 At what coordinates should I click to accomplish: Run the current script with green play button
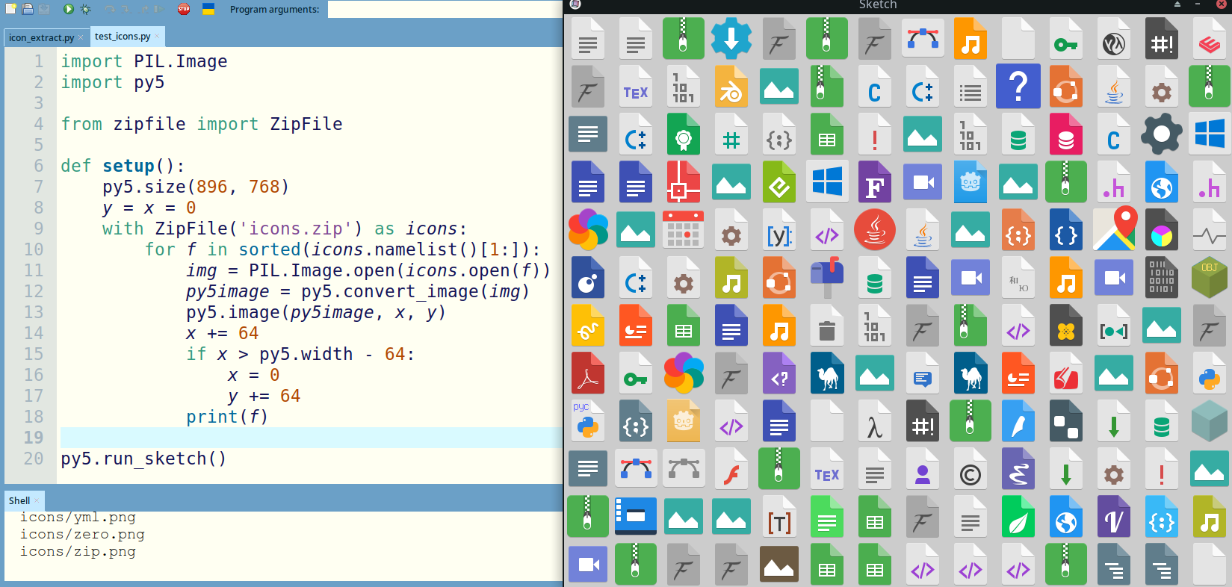69,9
